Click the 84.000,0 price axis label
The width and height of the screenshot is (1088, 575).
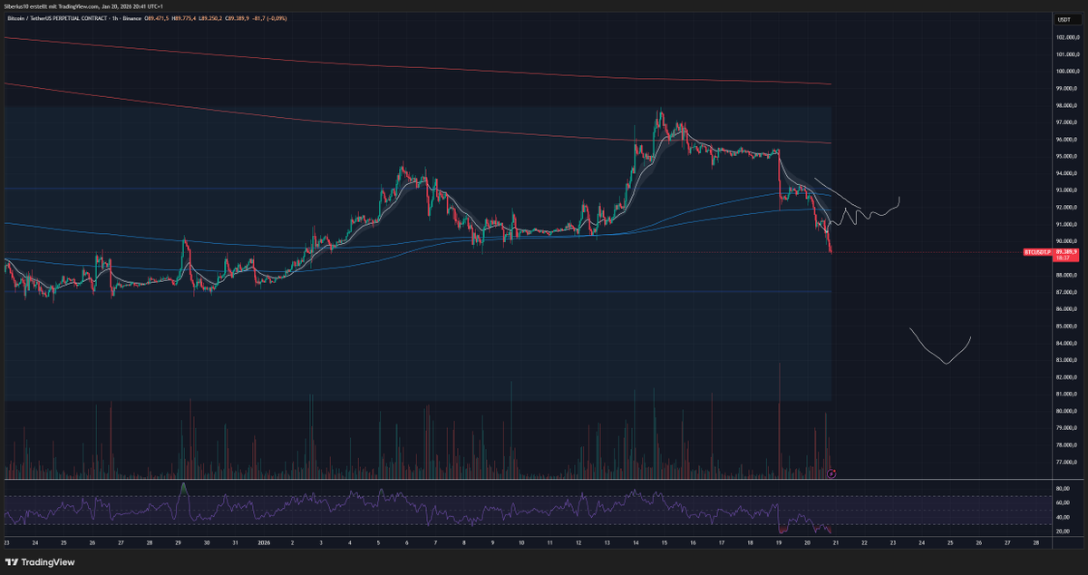point(1064,343)
